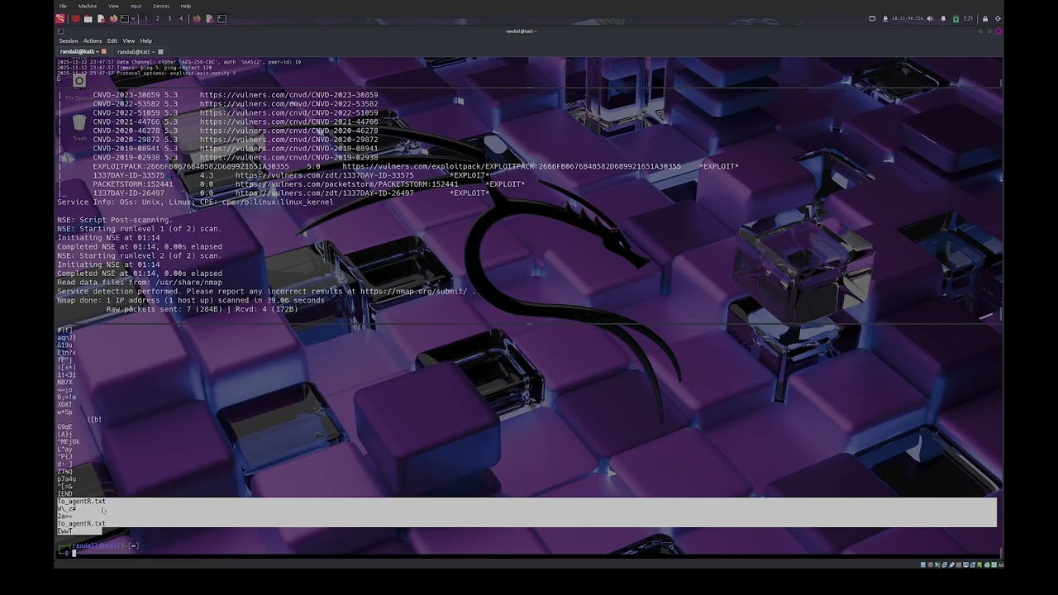Viewport: 1058px width, 595px height.
Task: Select the text editor window in the taskbar
Action: tap(209, 18)
